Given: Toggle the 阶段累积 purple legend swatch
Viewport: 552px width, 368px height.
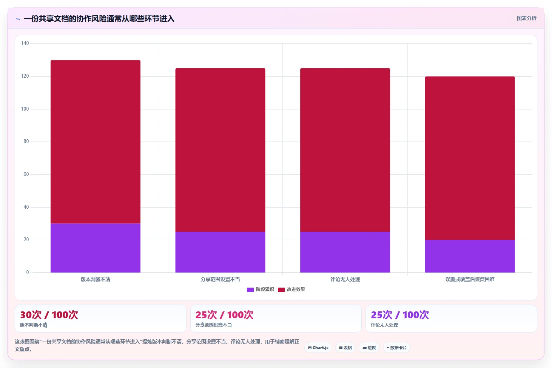Looking at the screenshot, I should point(250,290).
